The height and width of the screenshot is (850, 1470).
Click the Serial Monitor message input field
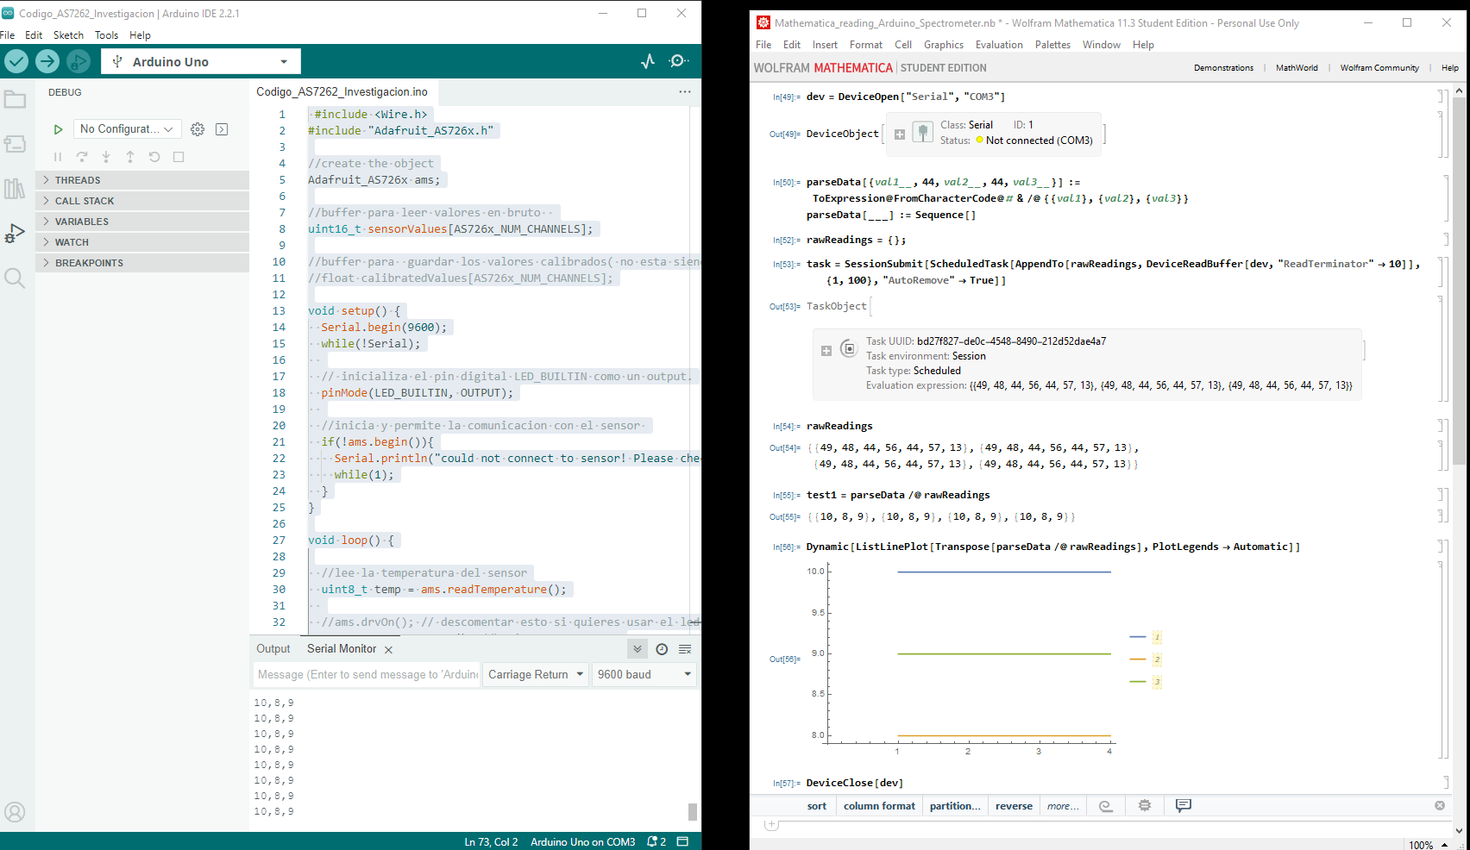[367, 674]
